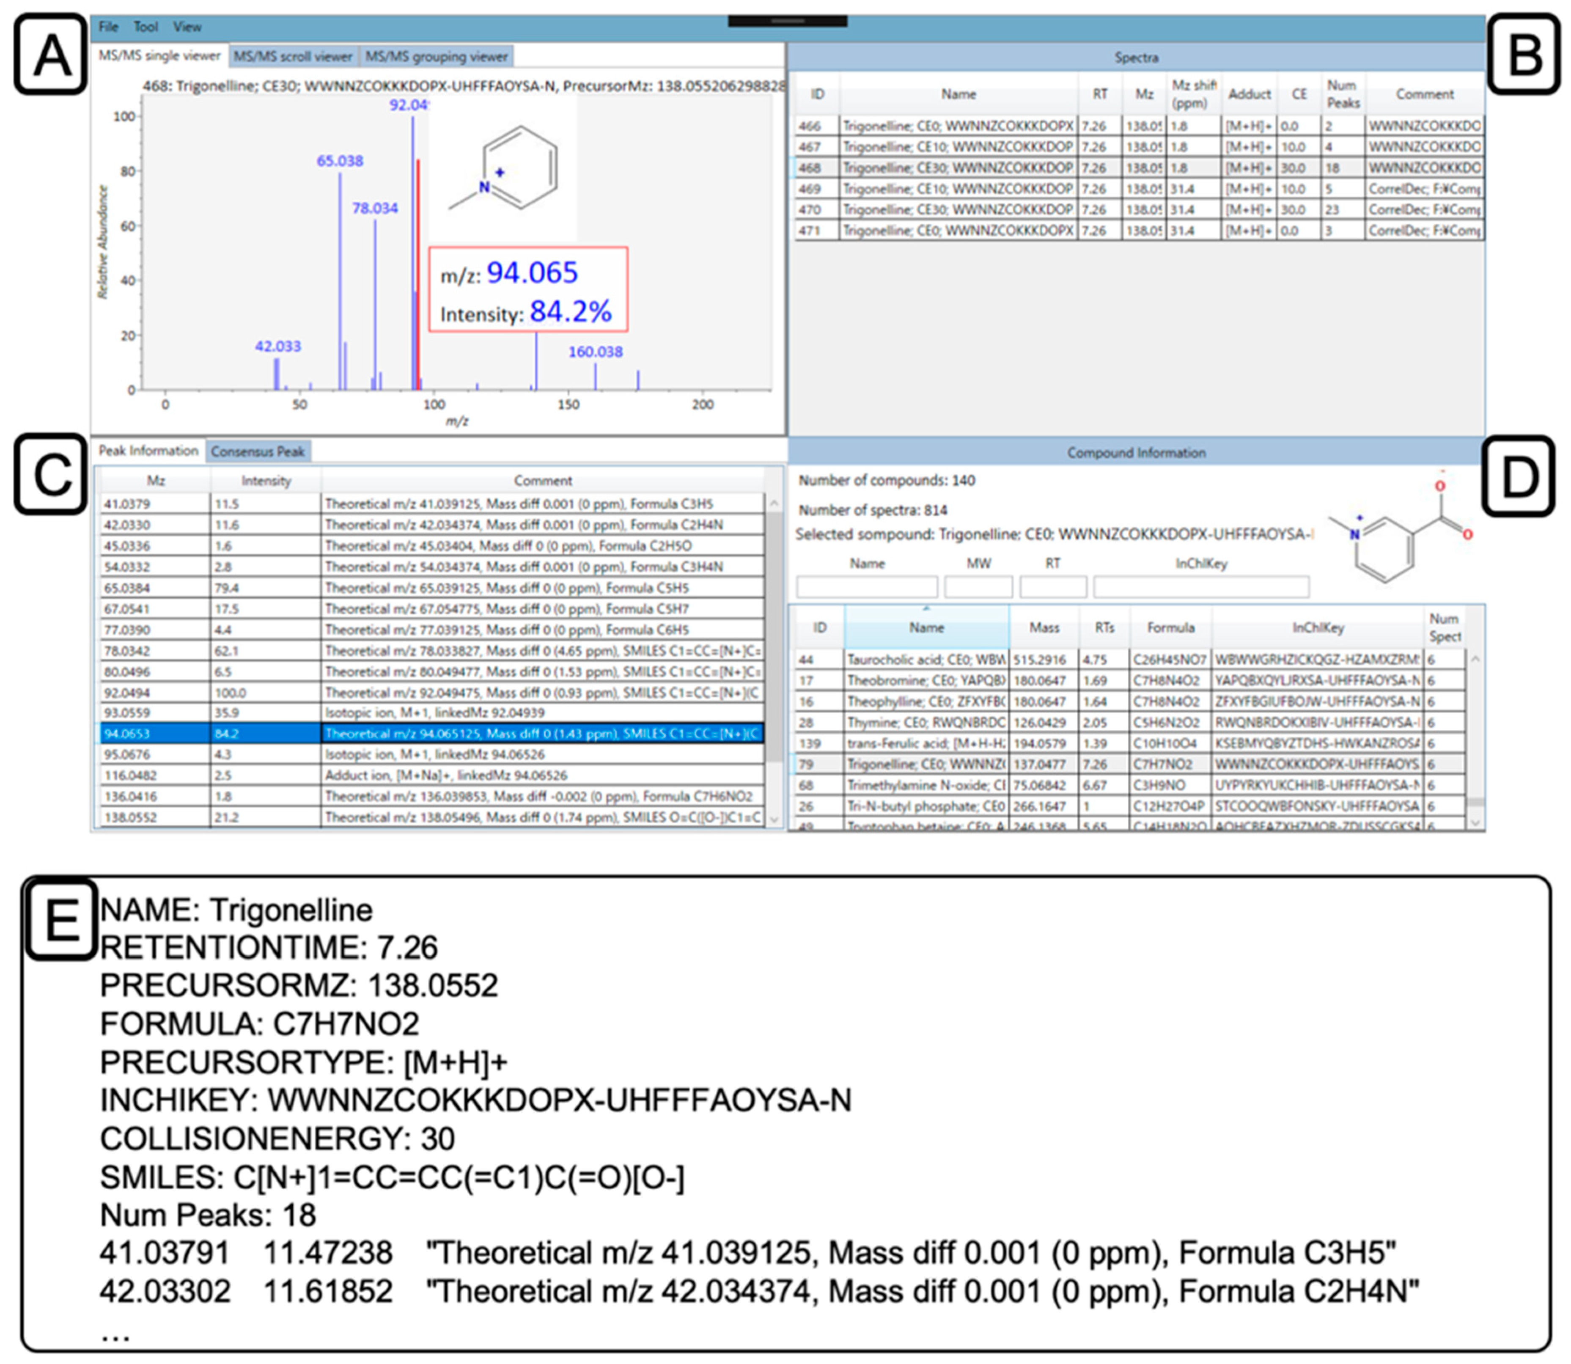Sort compound table by InChIKey column header
Screen dimensions: 1571x1364
[x=1318, y=628]
